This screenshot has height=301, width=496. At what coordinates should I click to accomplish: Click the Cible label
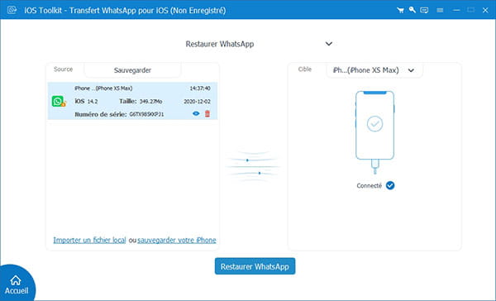(x=305, y=69)
